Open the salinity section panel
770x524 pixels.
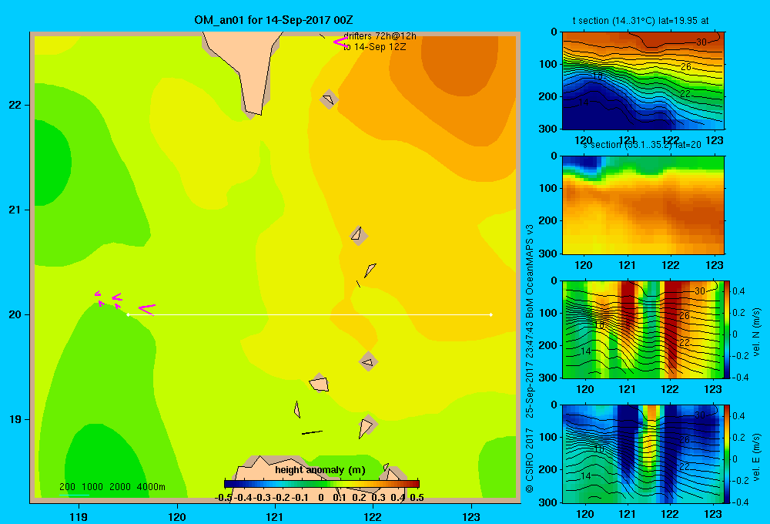tap(643, 205)
